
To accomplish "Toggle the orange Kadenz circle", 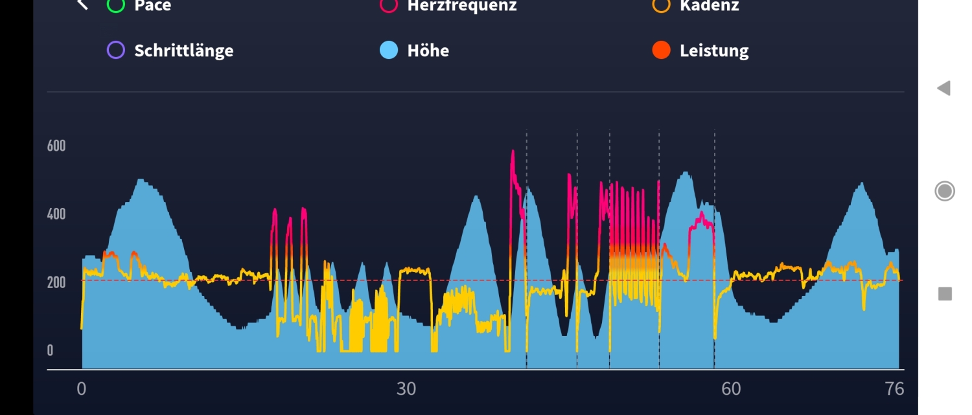I will tap(661, 5).
